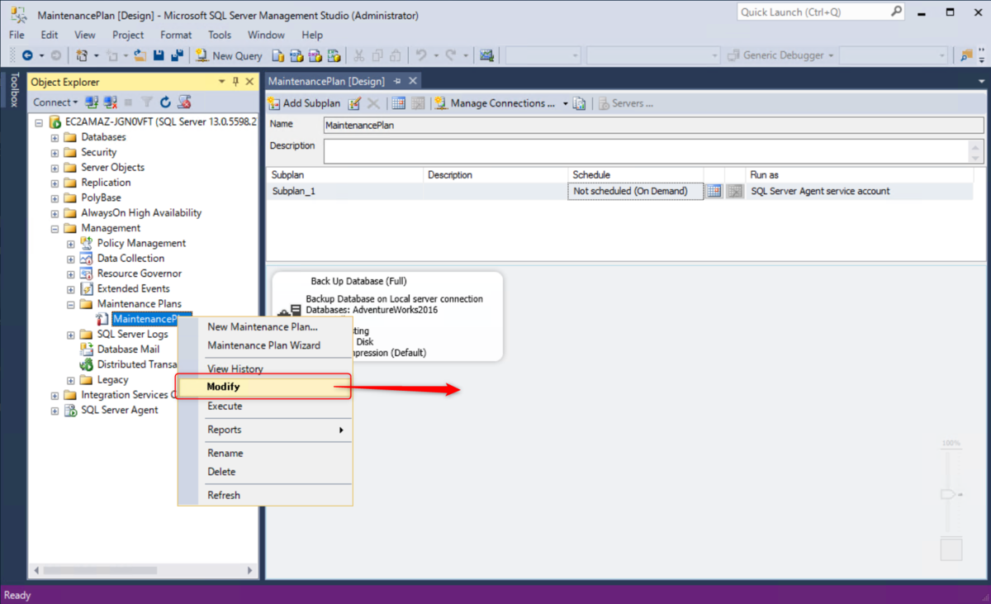Choose Refresh in the context menu

pos(265,495)
